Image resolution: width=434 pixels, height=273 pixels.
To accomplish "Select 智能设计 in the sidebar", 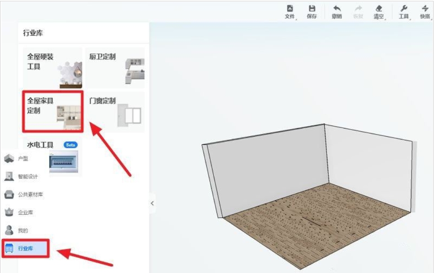I will 21,176.
